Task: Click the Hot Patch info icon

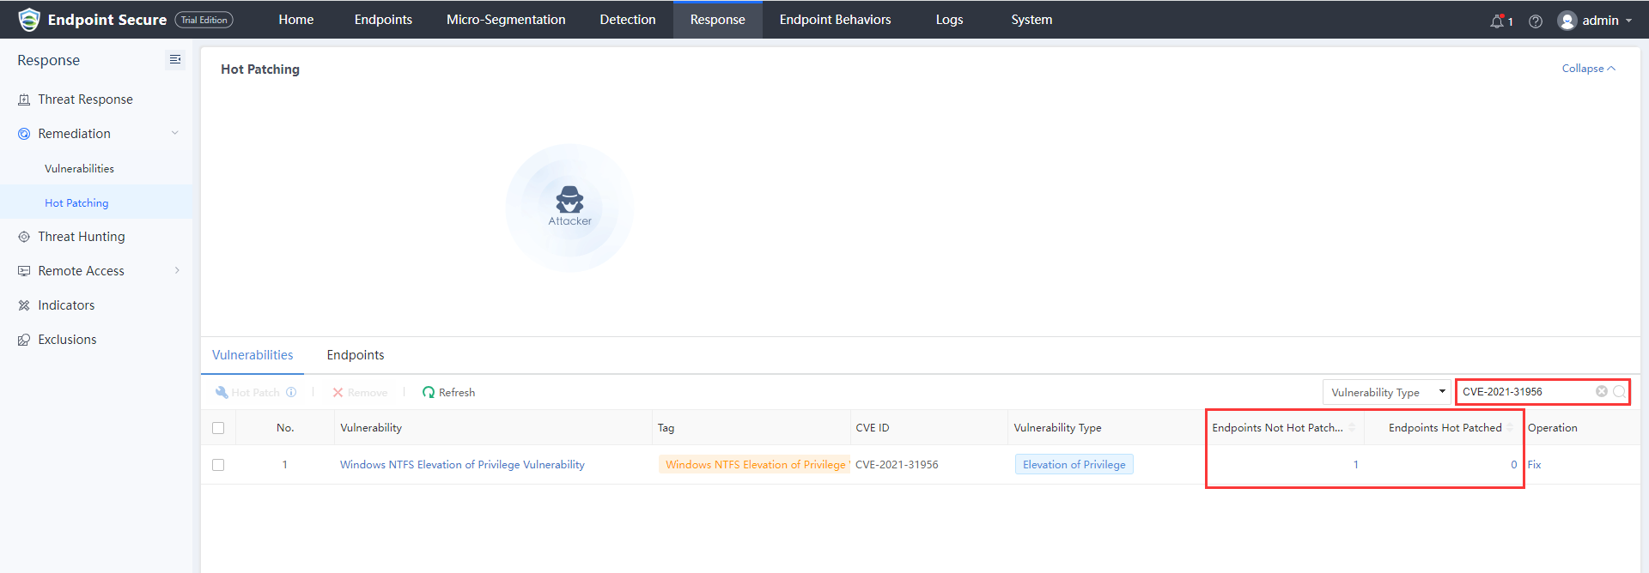Action: click(x=291, y=392)
